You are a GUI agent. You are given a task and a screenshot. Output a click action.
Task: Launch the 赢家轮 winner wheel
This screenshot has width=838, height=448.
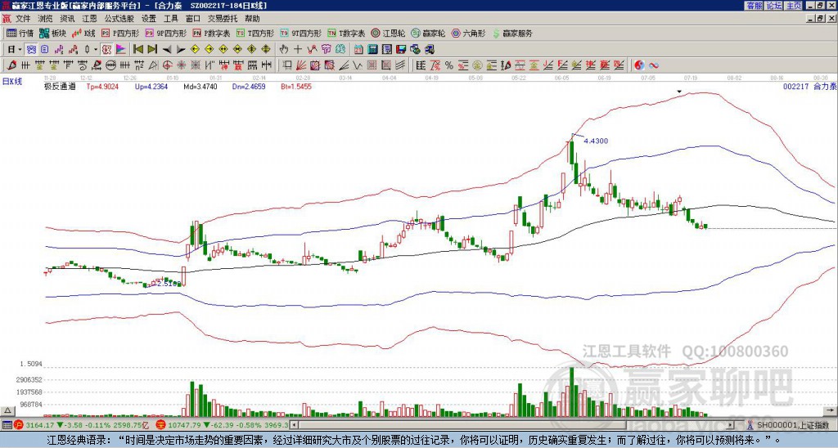428,33
